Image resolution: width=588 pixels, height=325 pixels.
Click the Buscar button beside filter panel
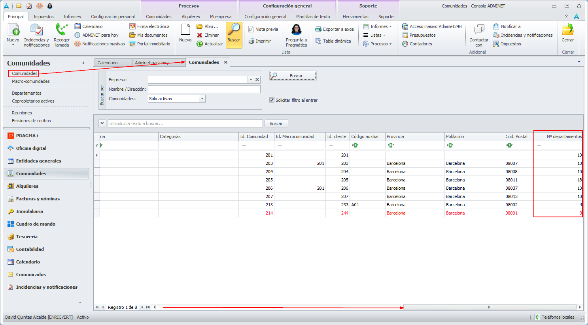293,76
